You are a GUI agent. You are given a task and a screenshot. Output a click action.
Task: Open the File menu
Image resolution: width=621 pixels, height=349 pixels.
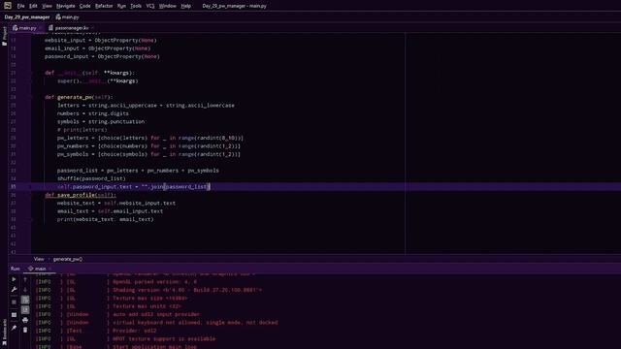[x=20, y=6]
